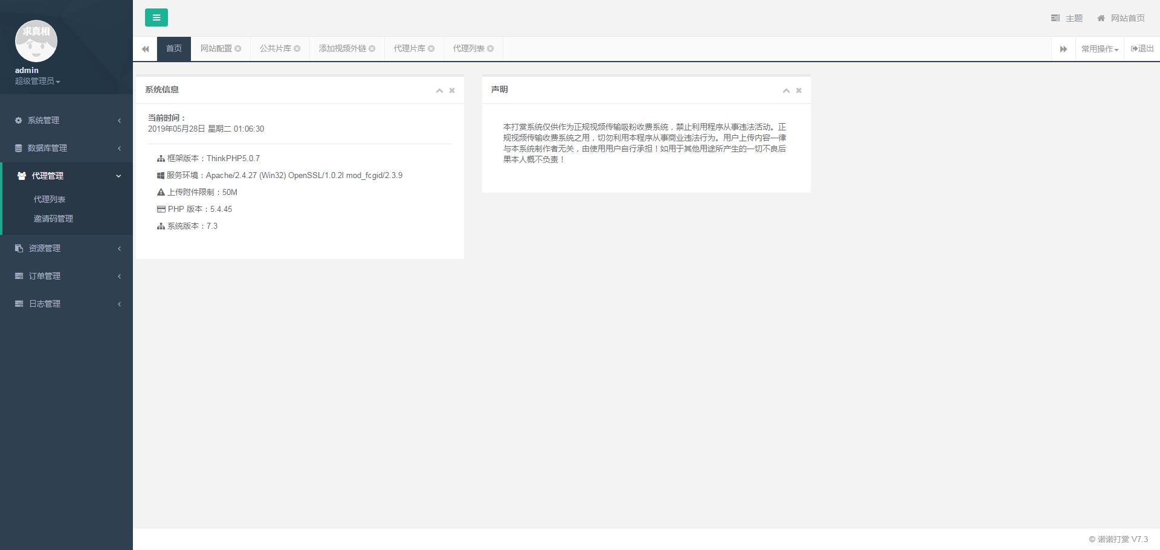1160x550 pixels.
Task: Close the 代理列表 tab via its x icon
Action: pos(491,49)
